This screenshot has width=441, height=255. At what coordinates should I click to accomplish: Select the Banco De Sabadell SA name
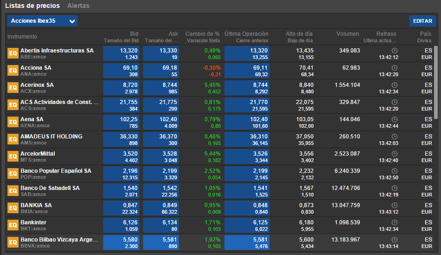point(50,188)
